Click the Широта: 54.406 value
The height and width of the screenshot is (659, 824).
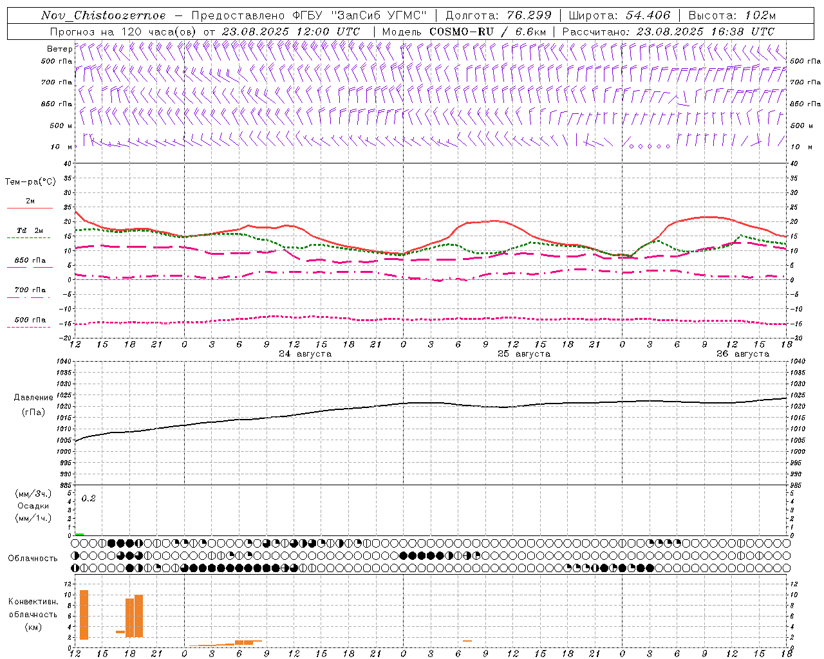619,15
